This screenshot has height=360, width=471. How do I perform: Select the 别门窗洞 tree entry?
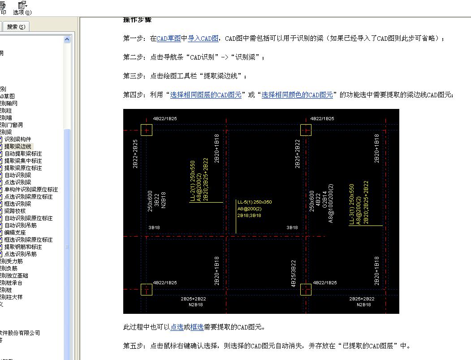click(11, 125)
